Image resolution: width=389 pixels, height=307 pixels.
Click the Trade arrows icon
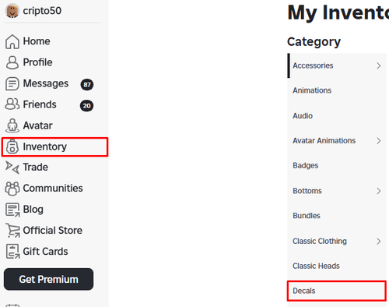pos(12,168)
